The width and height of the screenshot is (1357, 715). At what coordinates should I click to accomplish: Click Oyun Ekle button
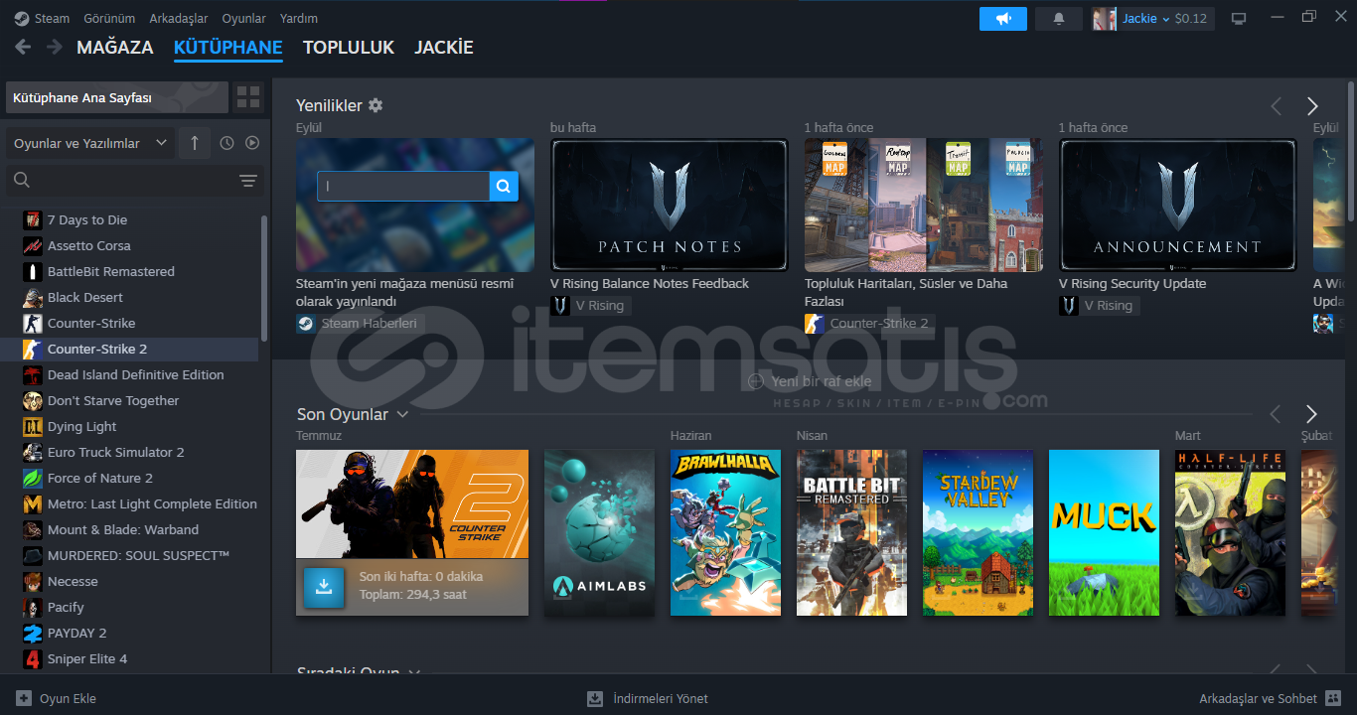[x=57, y=698]
